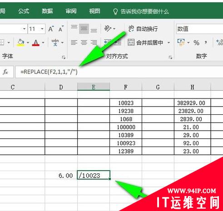The width and height of the screenshot is (223, 211).
Task: Click the 合并后居中 merge button
Action: pos(145,43)
